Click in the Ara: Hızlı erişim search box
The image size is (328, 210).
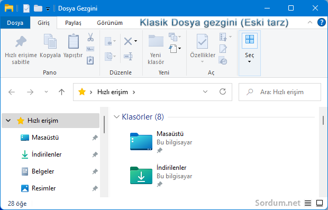coord(280,92)
